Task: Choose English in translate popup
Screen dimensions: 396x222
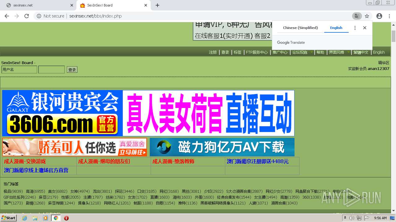Action: click(336, 28)
